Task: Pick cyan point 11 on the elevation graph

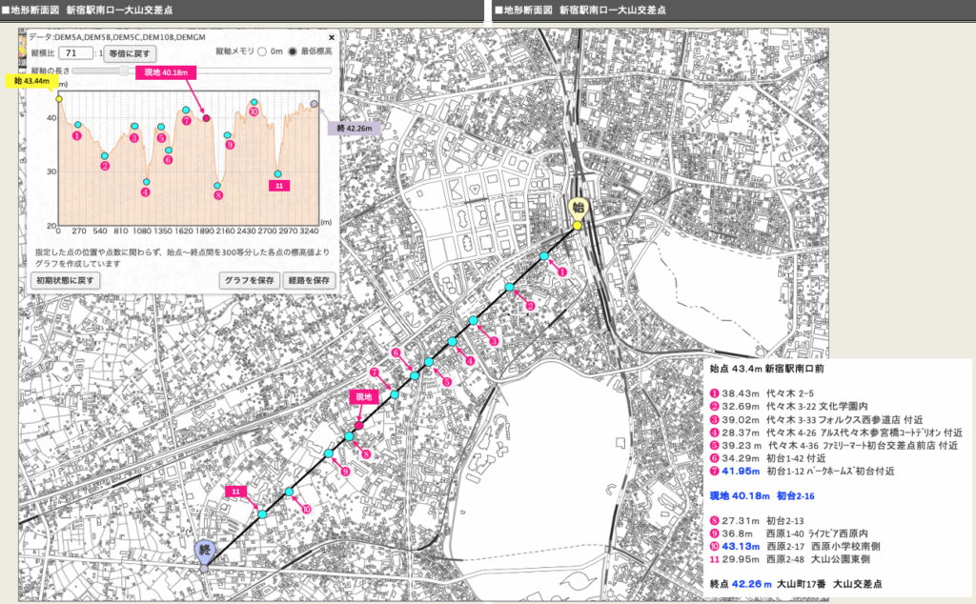Action: click(278, 174)
